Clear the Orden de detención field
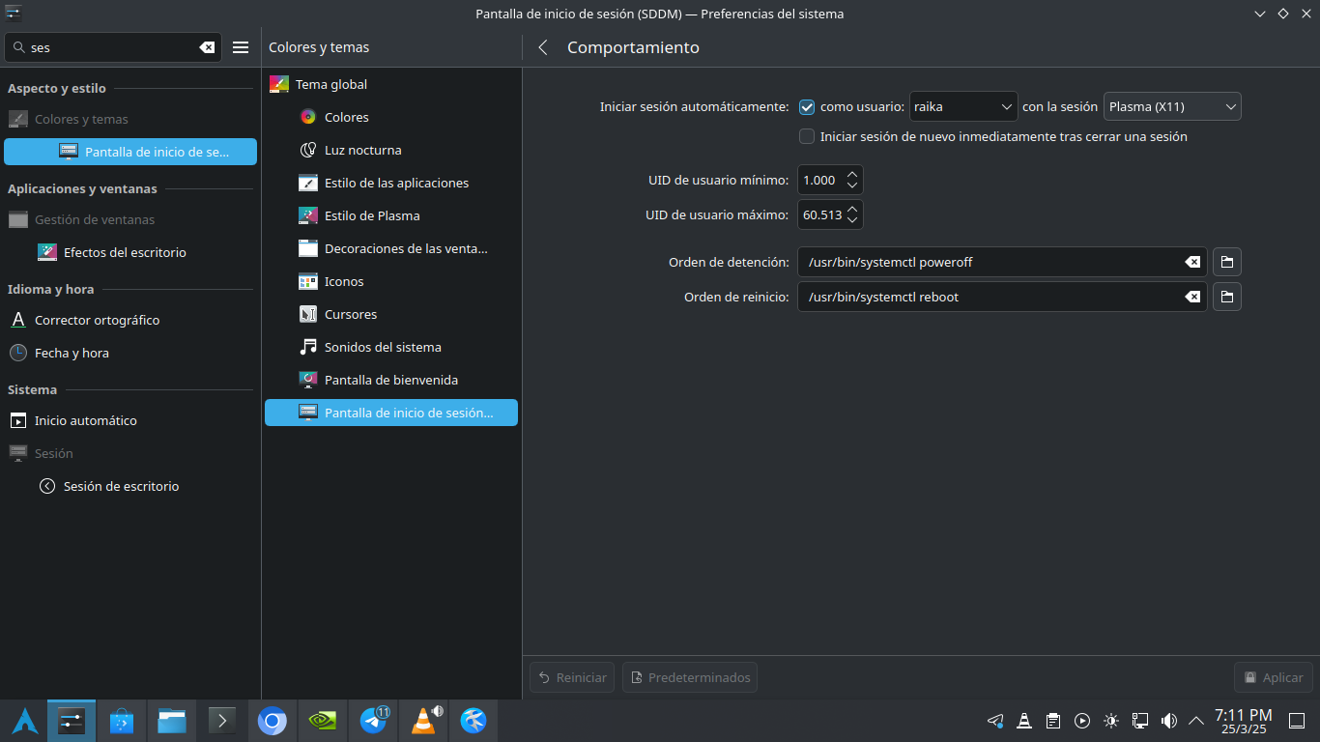Image resolution: width=1320 pixels, height=742 pixels. click(x=1192, y=262)
